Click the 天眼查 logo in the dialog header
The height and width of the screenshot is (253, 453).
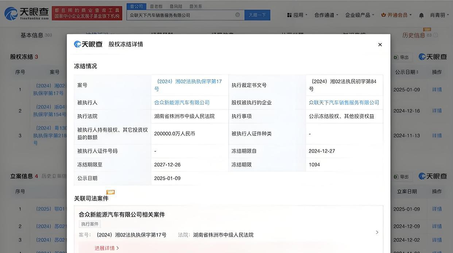[88, 44]
